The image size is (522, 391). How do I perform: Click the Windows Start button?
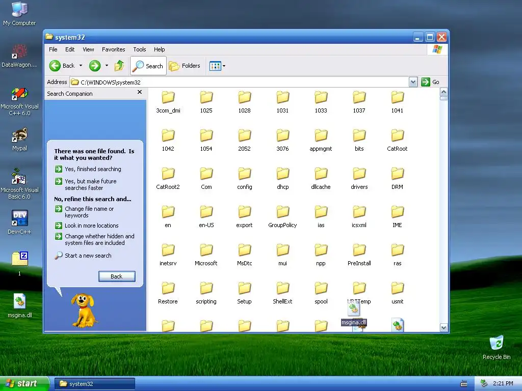coord(24,384)
